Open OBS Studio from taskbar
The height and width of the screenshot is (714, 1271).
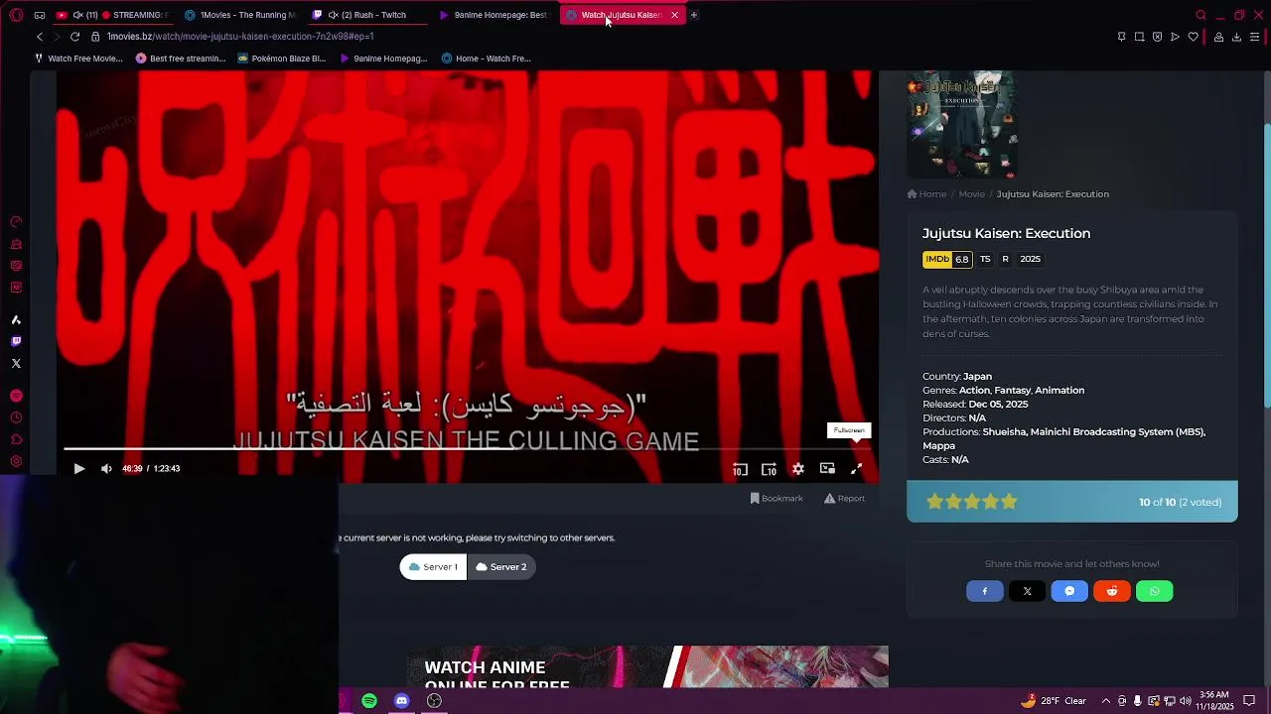pos(434,701)
